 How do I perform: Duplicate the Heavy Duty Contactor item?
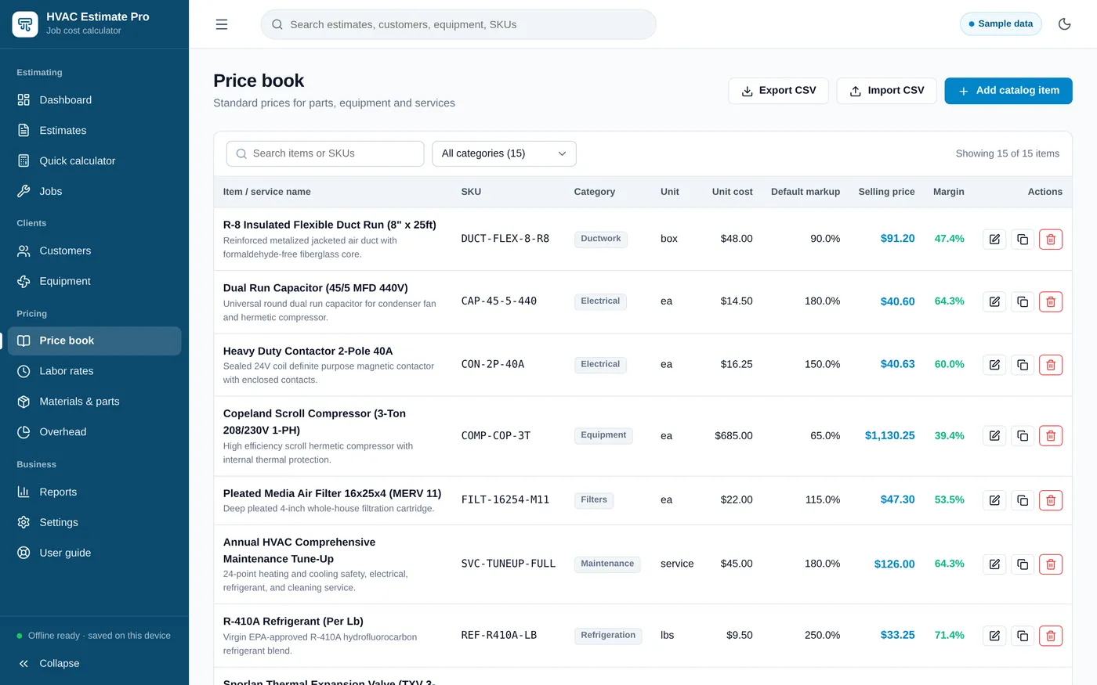(1023, 365)
